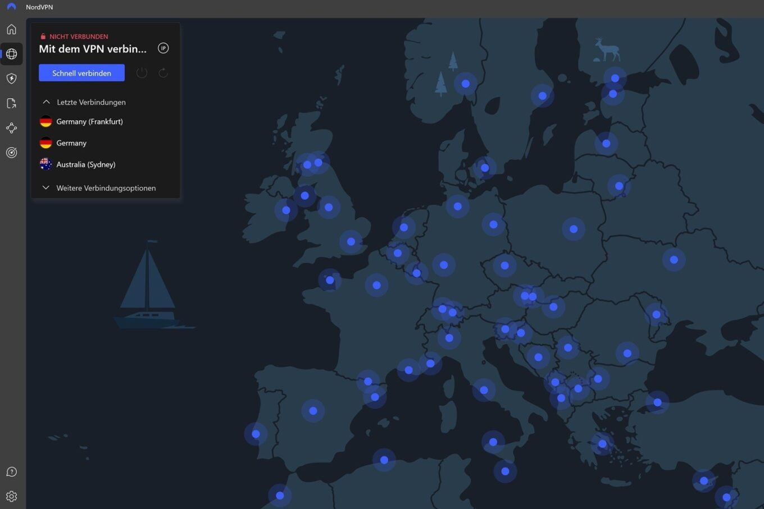764x509 pixels.
Task: Click the reconnect refresh icon
Action: (163, 73)
